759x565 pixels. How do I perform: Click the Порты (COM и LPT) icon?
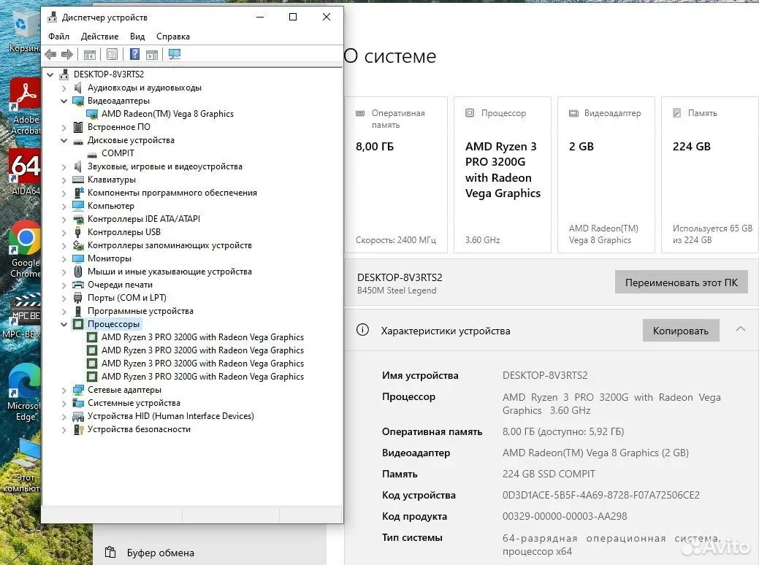coord(78,298)
